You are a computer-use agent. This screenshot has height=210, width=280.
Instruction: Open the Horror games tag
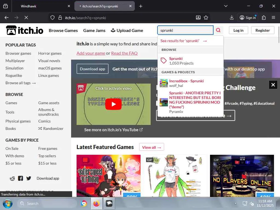coord(50,53)
